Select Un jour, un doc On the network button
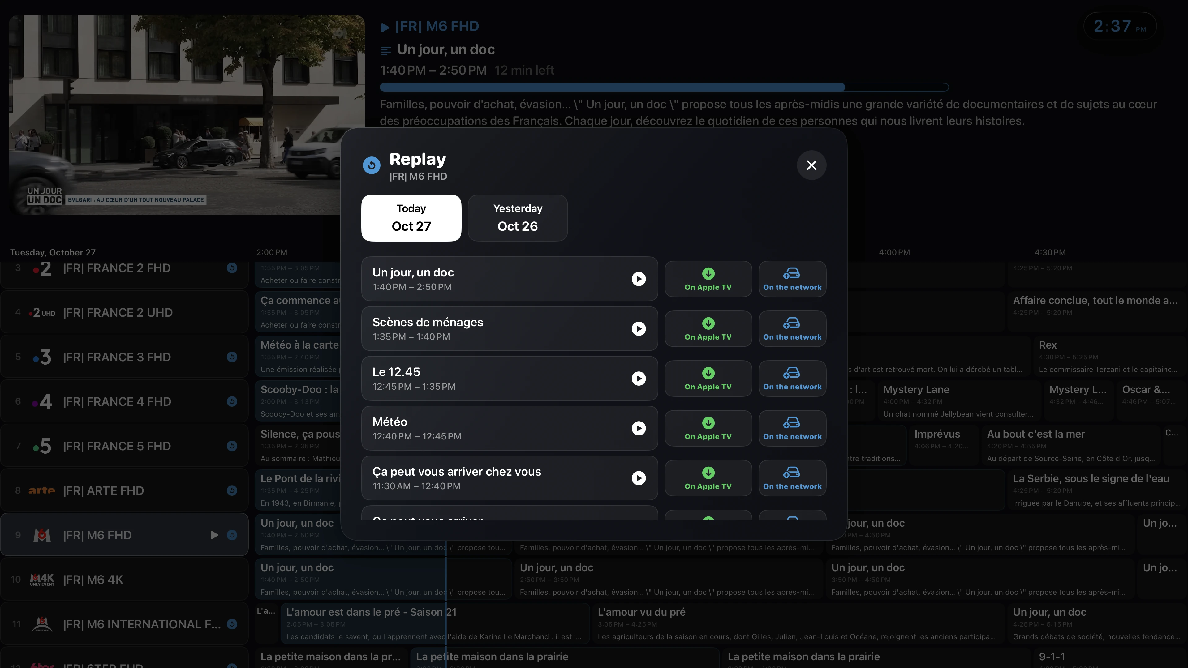The height and width of the screenshot is (668, 1188). 792,279
